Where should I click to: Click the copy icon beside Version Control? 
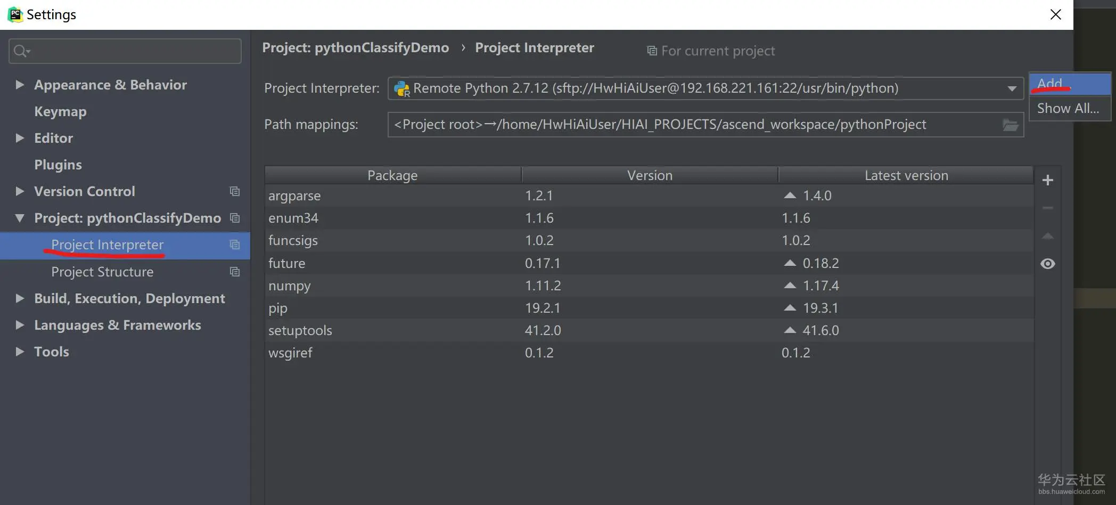(235, 191)
